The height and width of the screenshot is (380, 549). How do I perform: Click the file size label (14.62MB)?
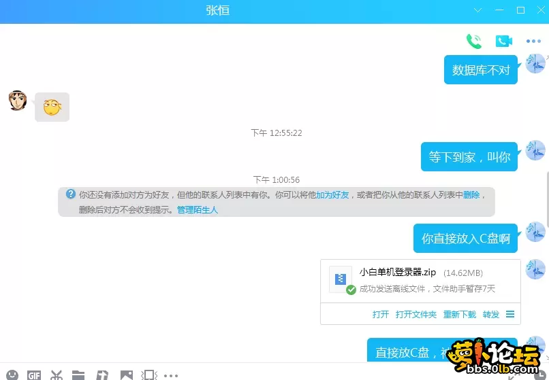click(x=463, y=273)
